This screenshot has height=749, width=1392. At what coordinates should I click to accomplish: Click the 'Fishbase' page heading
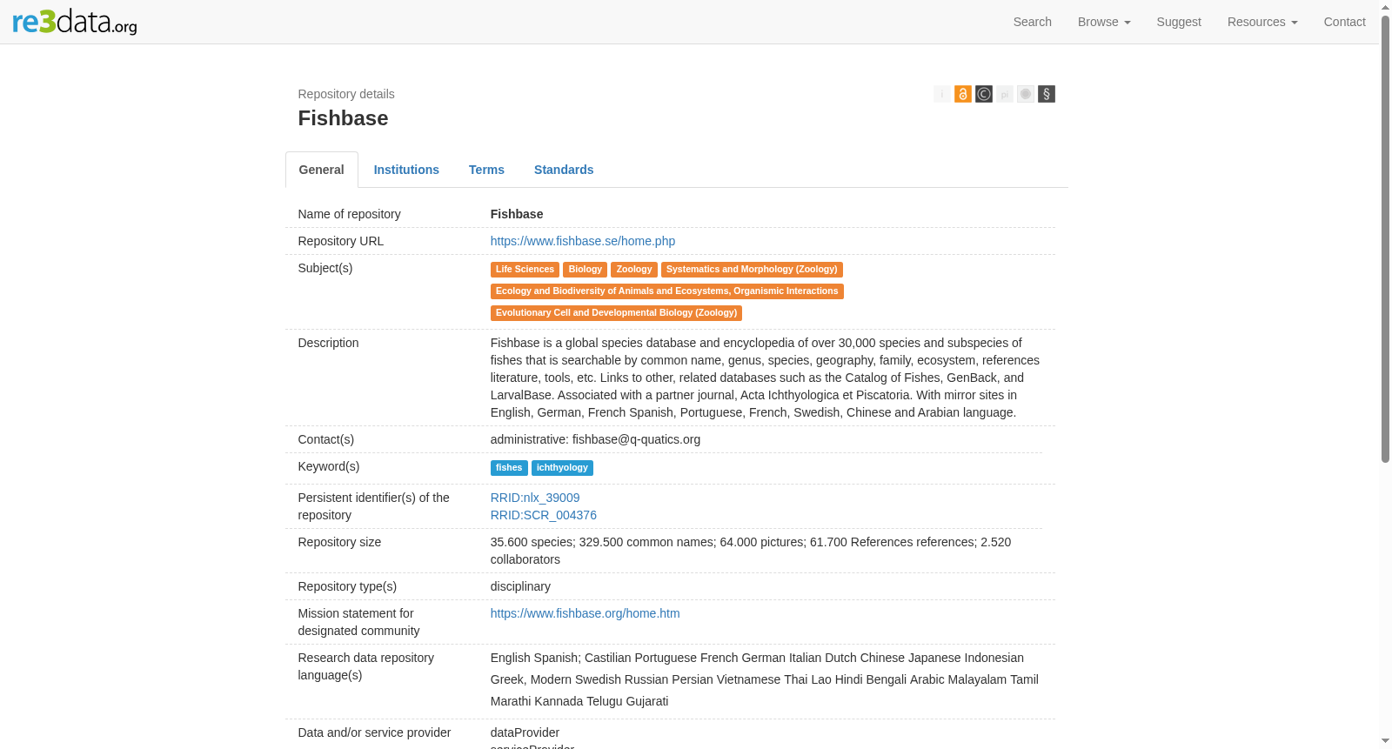[343, 118]
